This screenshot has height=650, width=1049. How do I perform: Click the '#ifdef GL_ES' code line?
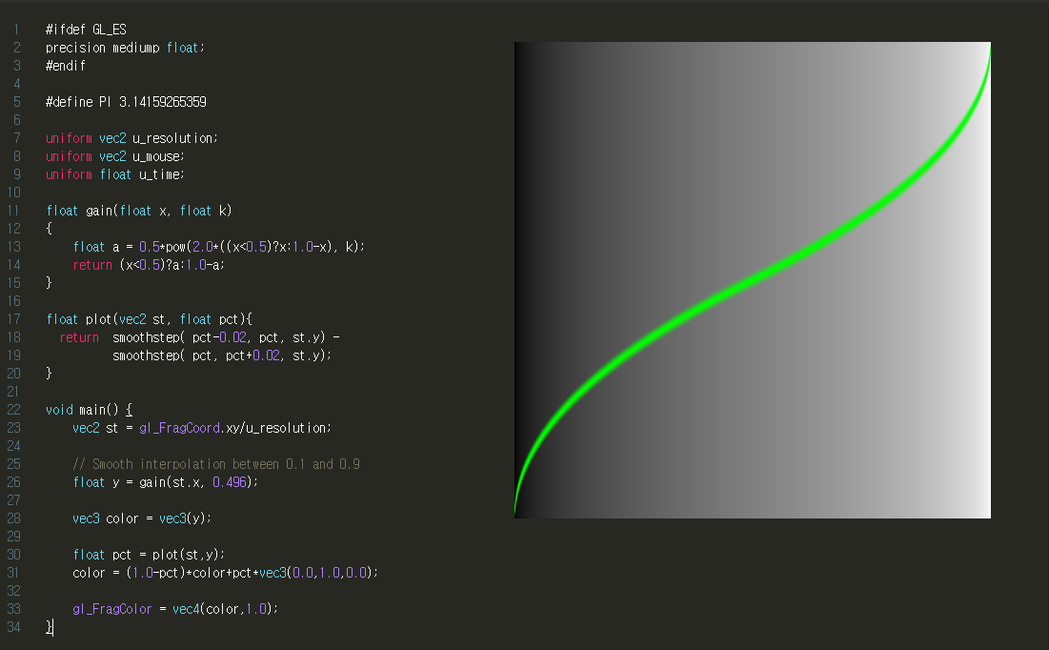86,30
